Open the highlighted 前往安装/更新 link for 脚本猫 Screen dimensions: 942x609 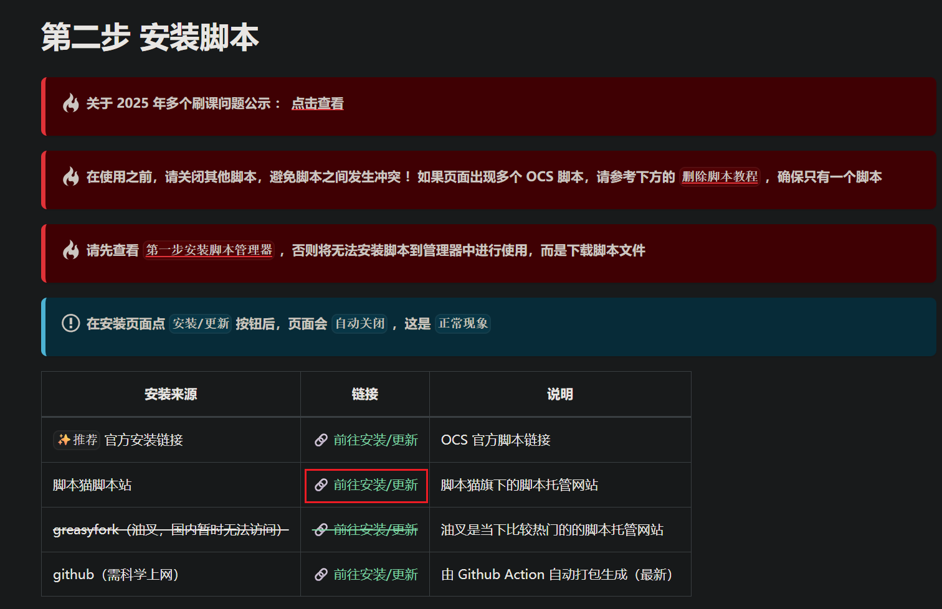pos(375,485)
